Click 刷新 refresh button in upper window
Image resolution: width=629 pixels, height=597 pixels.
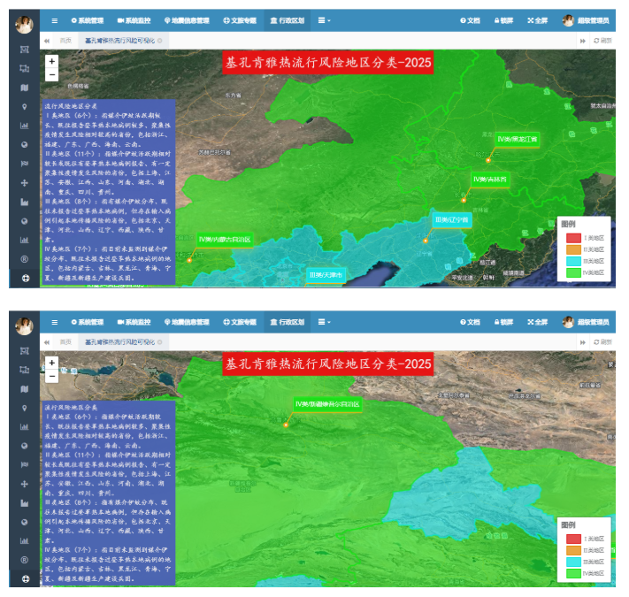pyautogui.click(x=603, y=41)
